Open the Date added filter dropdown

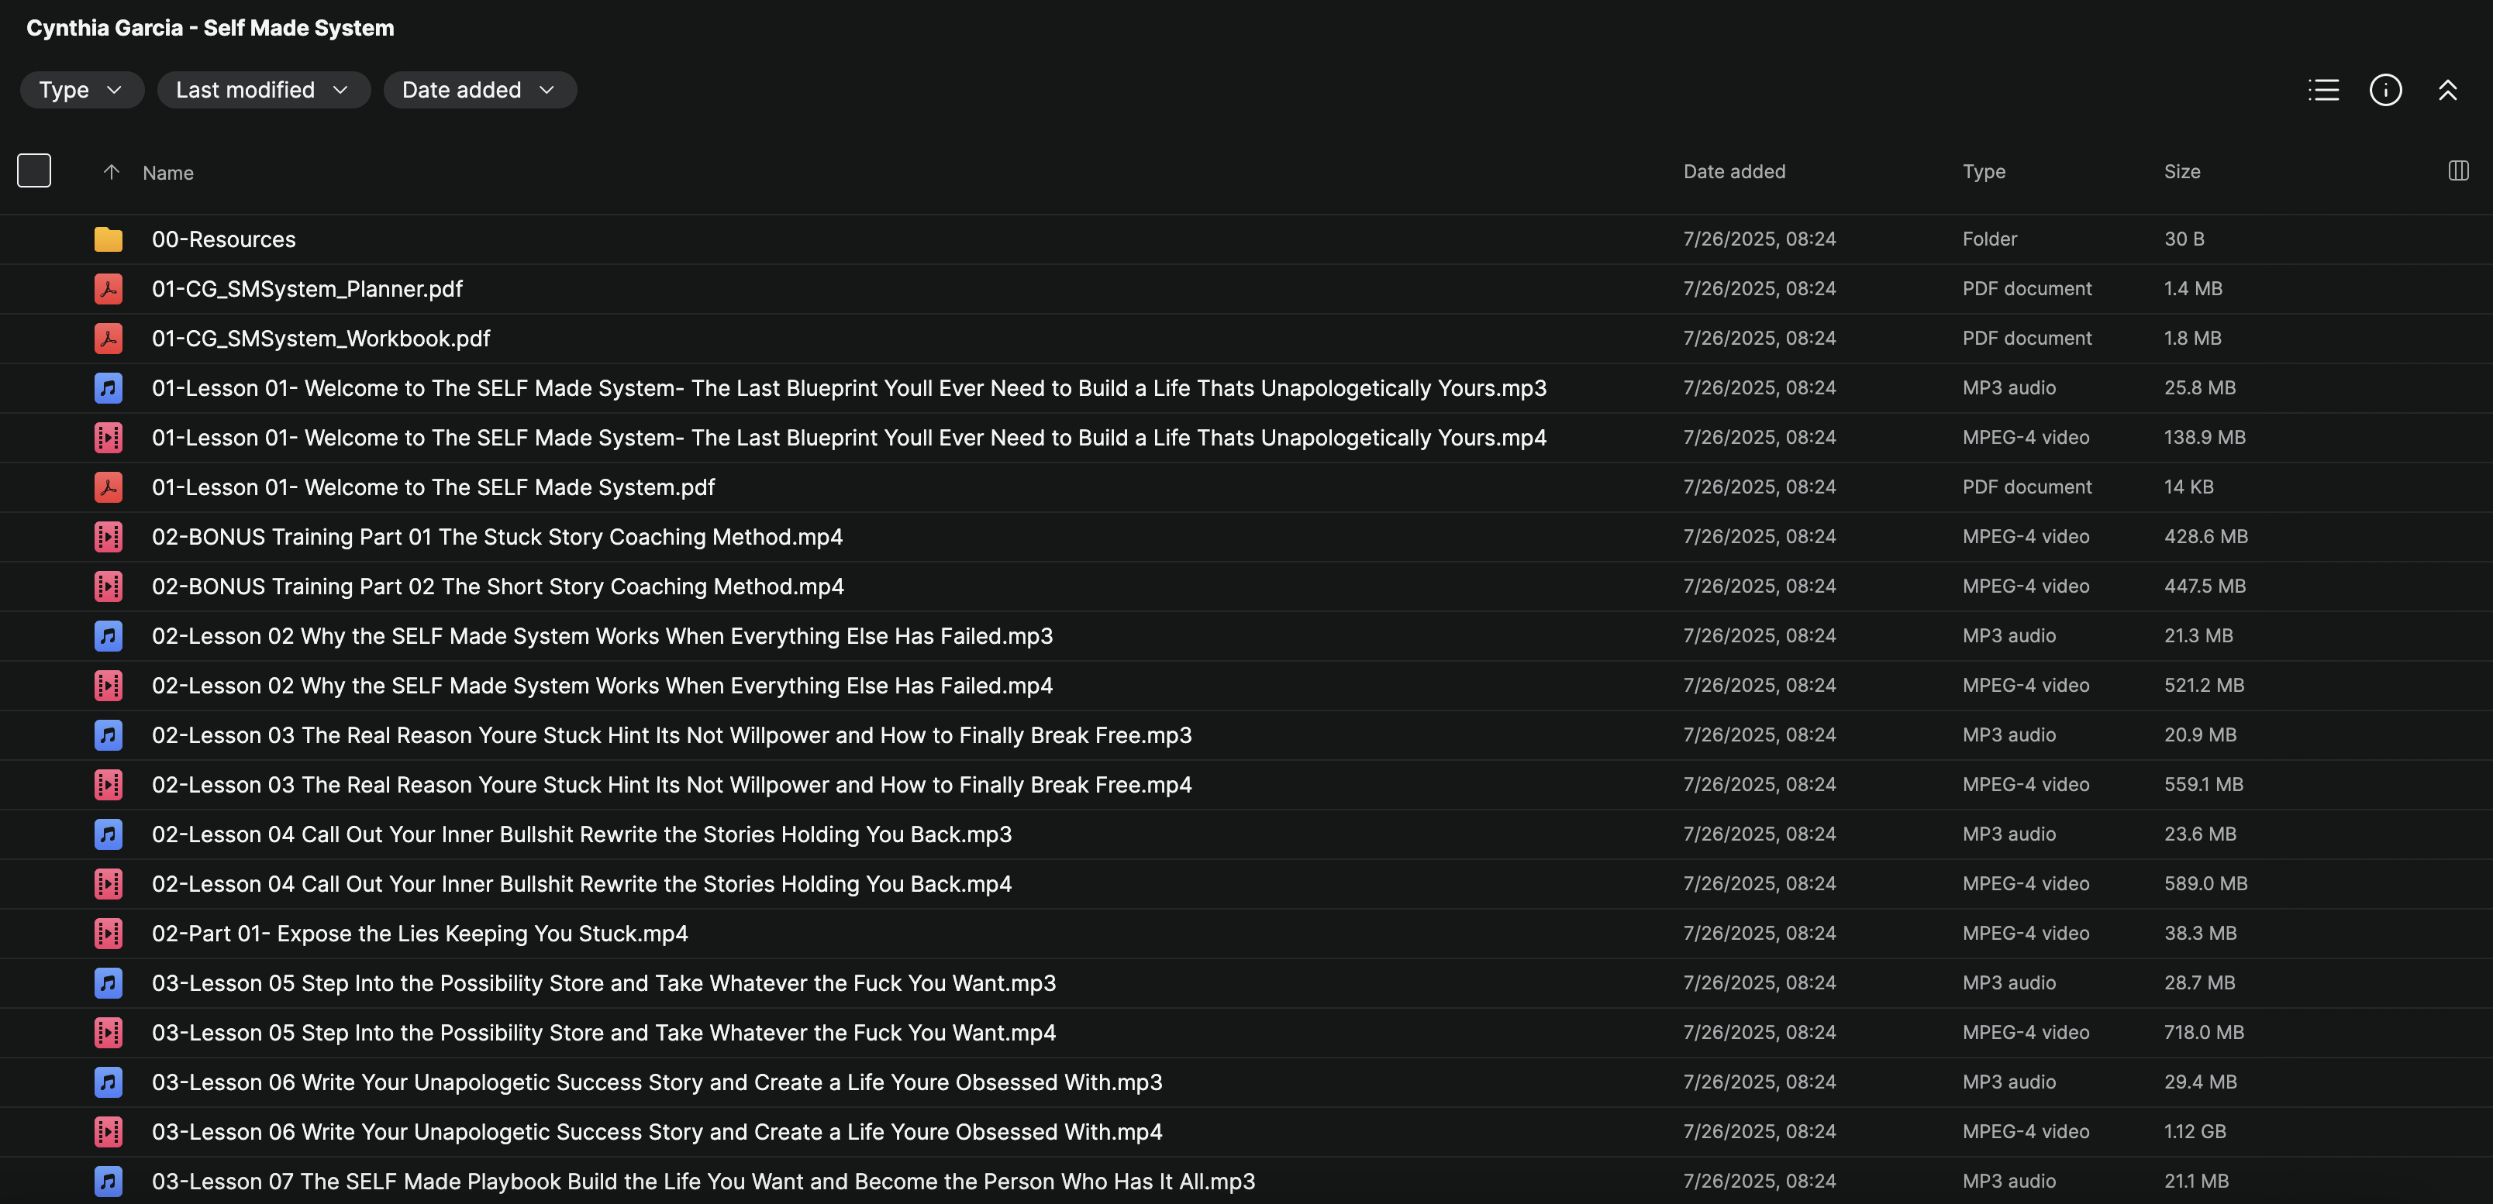point(479,90)
